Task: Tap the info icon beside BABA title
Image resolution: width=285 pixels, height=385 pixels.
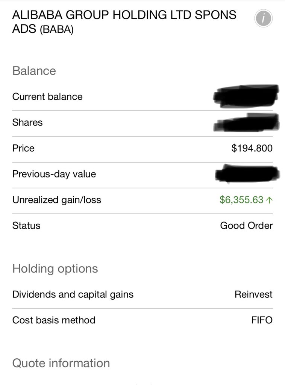Action: 264,18
